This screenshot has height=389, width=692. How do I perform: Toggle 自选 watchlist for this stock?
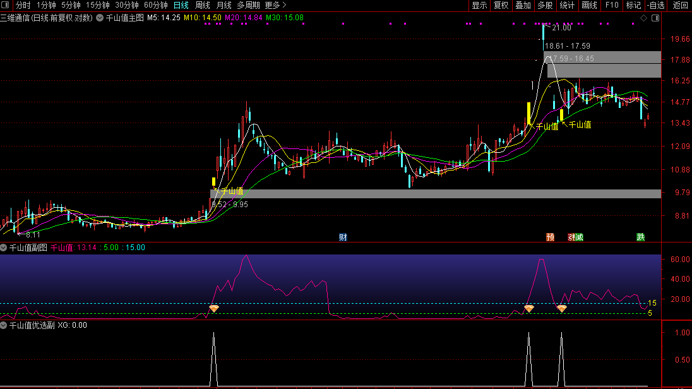coord(655,5)
